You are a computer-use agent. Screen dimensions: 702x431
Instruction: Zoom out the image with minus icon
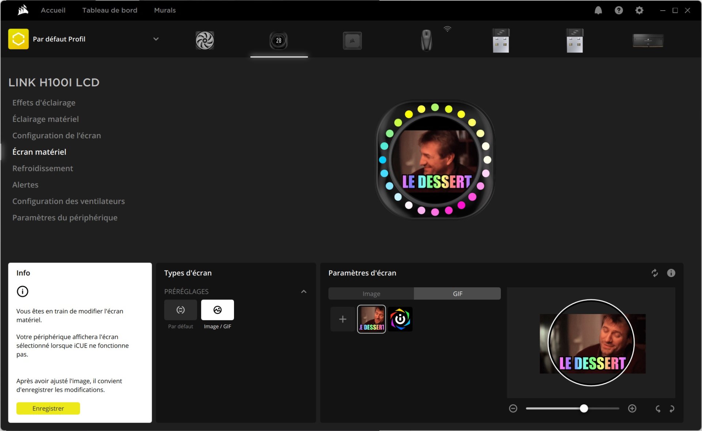tap(513, 408)
